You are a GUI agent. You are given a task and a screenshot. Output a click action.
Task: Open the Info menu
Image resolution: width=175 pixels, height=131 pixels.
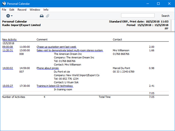coord(46,10)
